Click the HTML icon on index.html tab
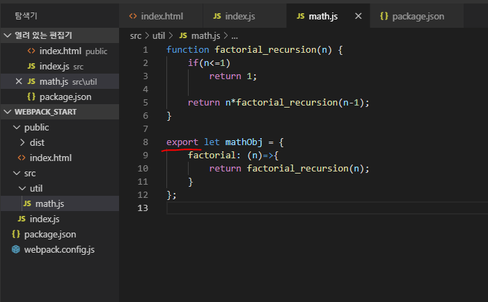This screenshot has height=302, width=488. pos(132,16)
